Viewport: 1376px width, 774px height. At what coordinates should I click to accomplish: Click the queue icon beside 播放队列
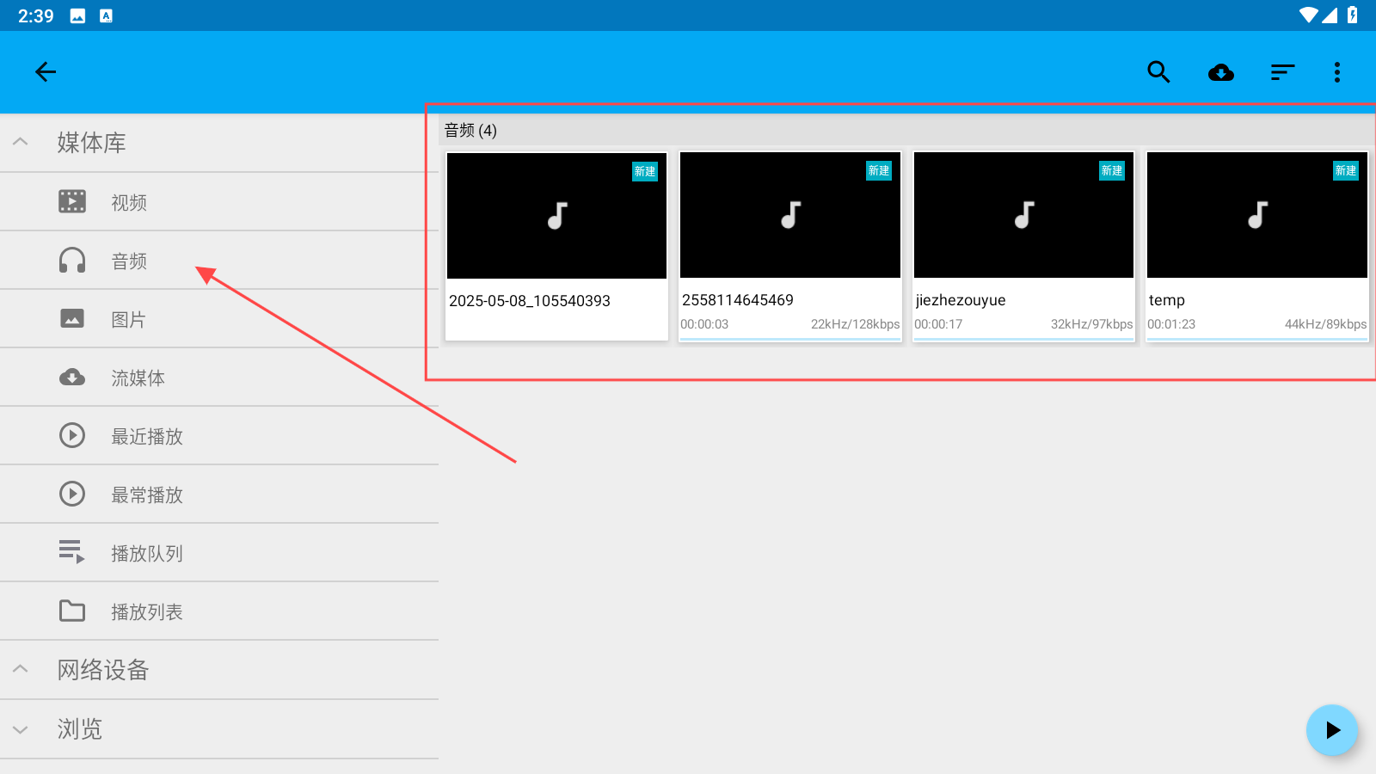click(72, 552)
